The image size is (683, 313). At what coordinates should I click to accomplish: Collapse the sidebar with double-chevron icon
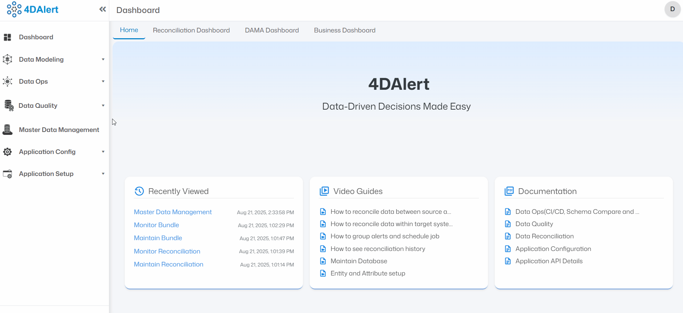(102, 9)
